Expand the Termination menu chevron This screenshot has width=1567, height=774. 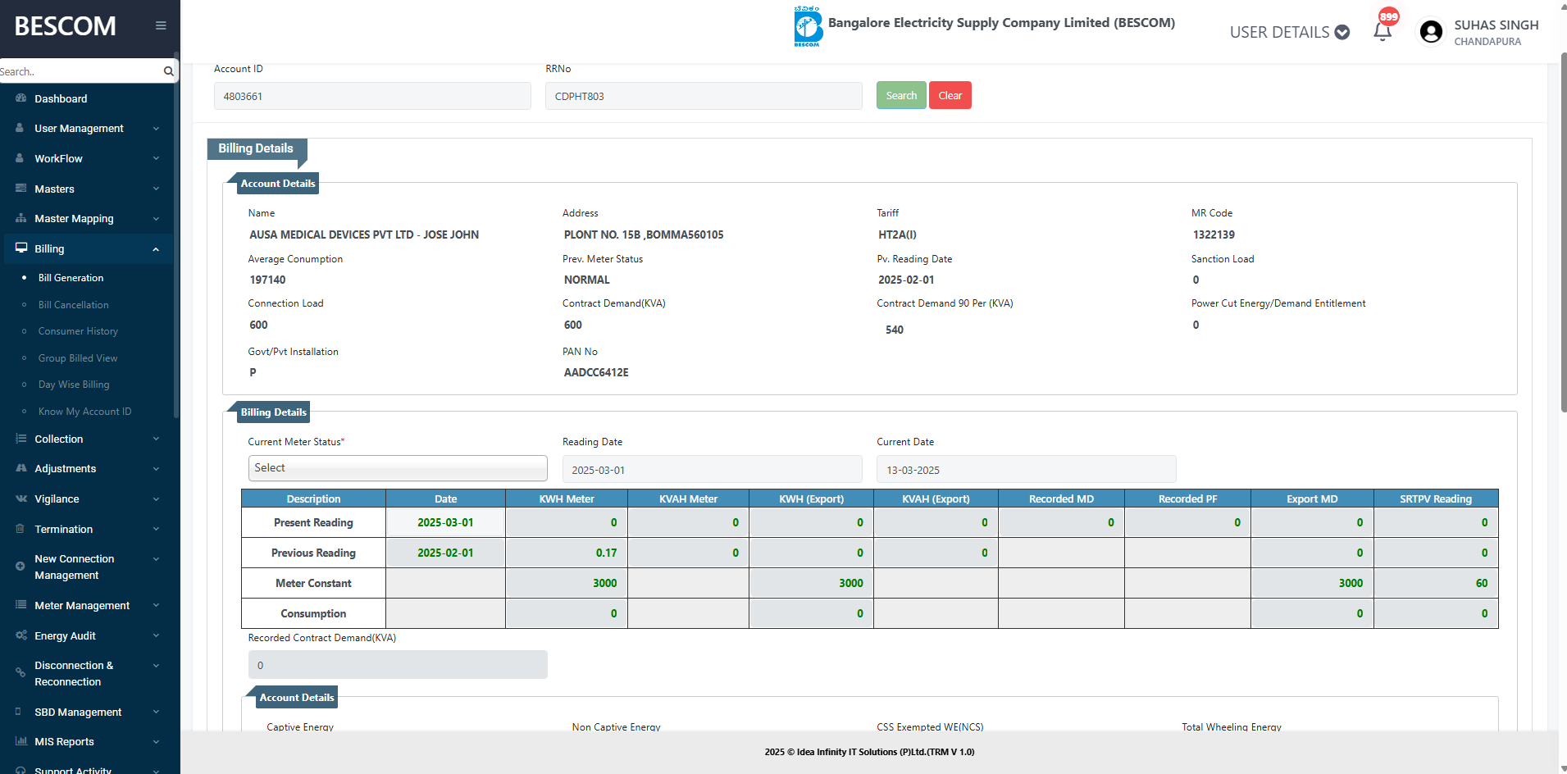pyautogui.click(x=156, y=529)
